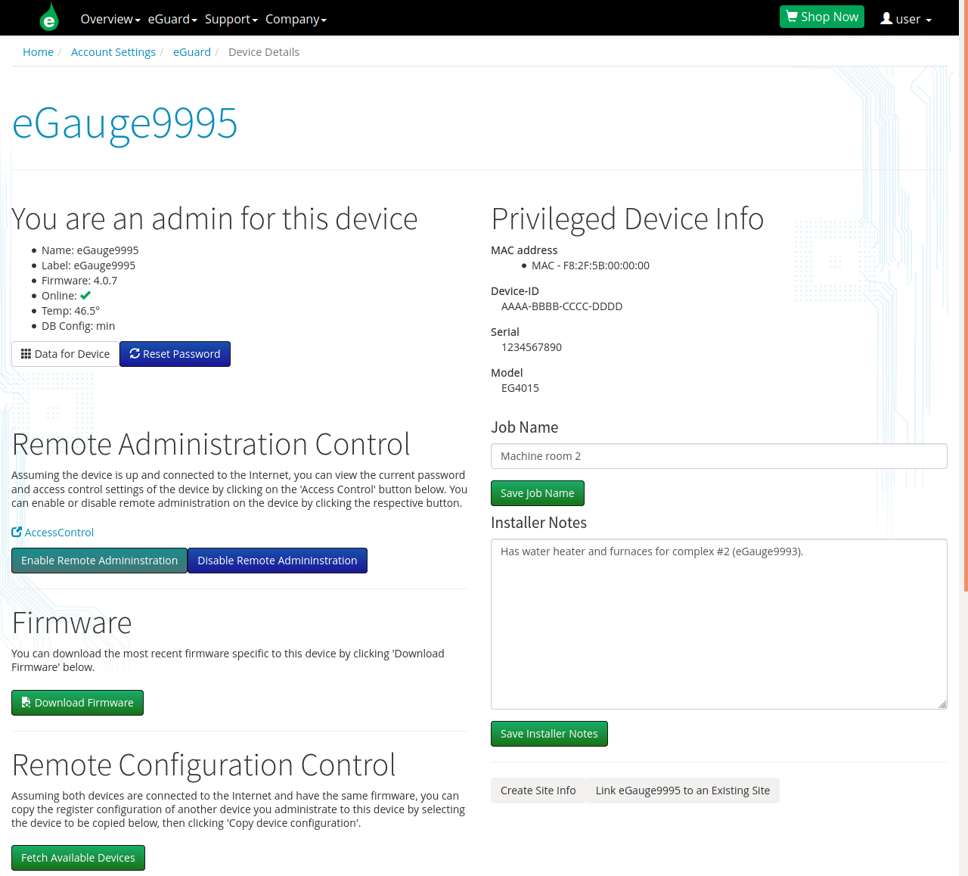Click Link eGauge9995 to an Existing Site
The height and width of the screenshot is (876, 968).
click(683, 791)
